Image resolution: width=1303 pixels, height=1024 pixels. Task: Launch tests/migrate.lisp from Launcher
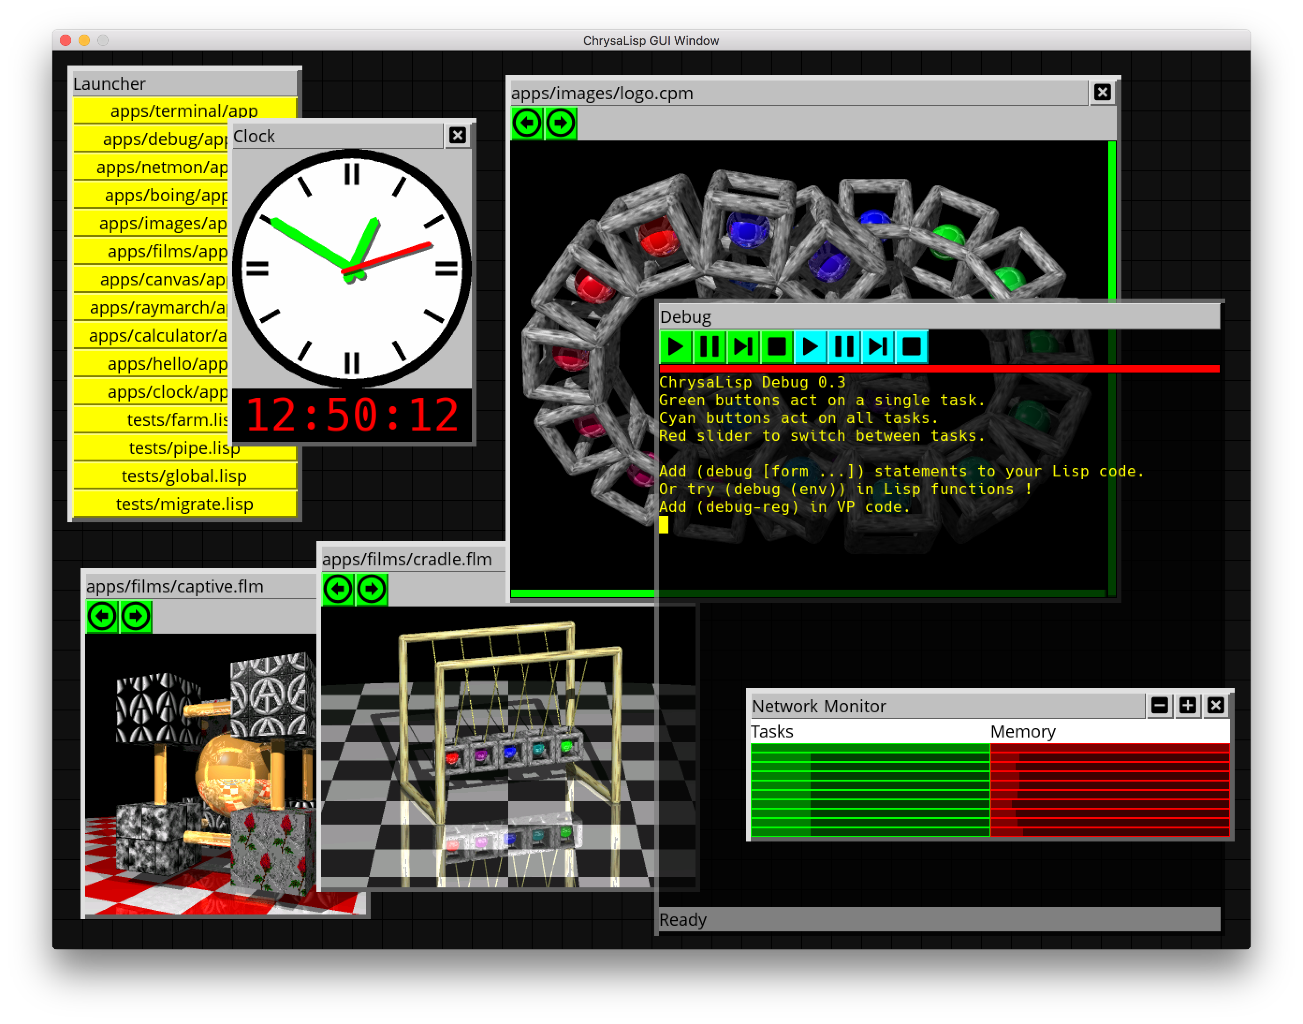[184, 504]
